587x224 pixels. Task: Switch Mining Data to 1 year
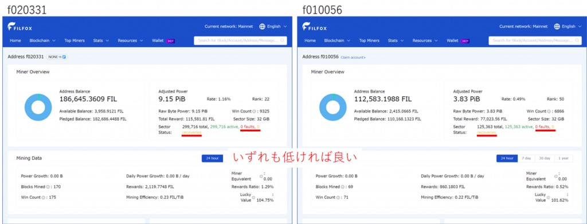coord(563,158)
